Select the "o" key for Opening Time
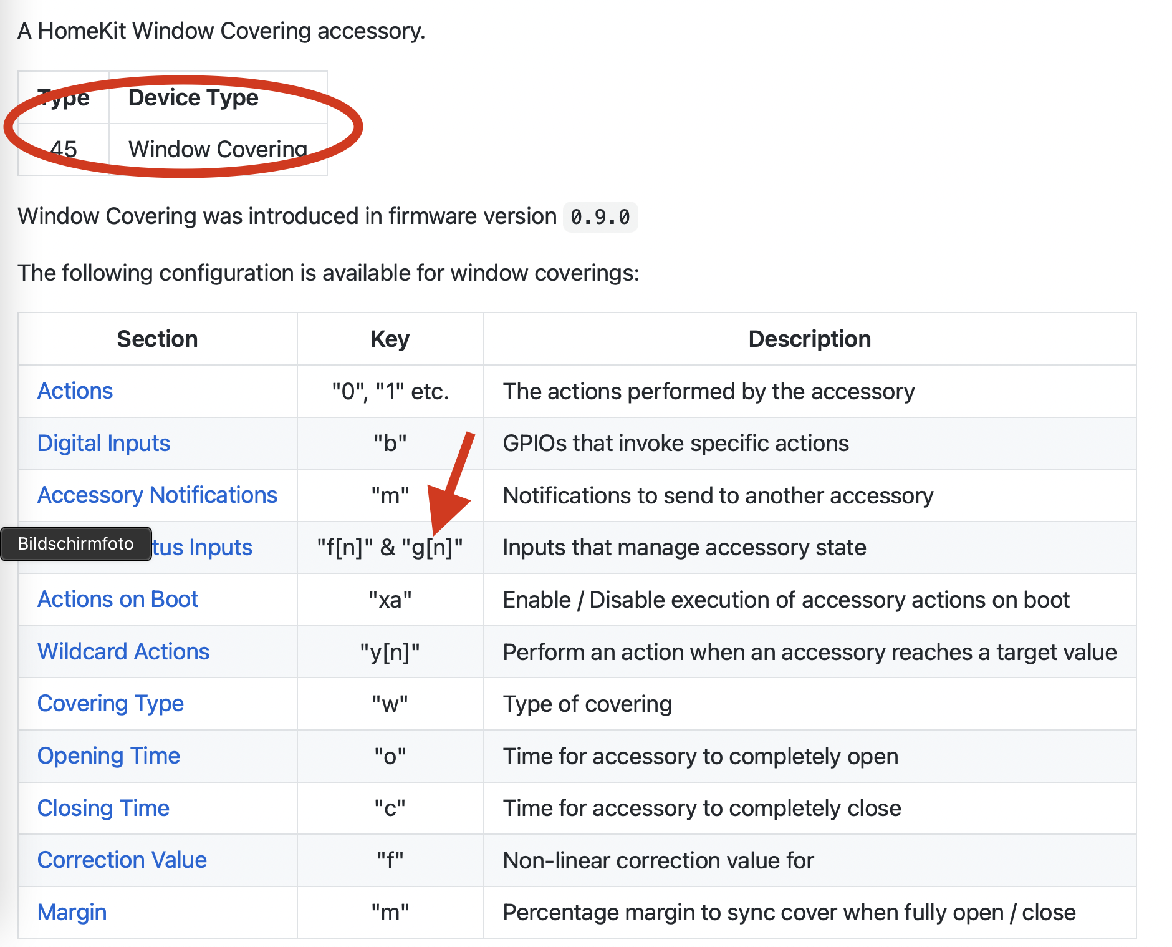This screenshot has width=1172, height=947. point(390,757)
